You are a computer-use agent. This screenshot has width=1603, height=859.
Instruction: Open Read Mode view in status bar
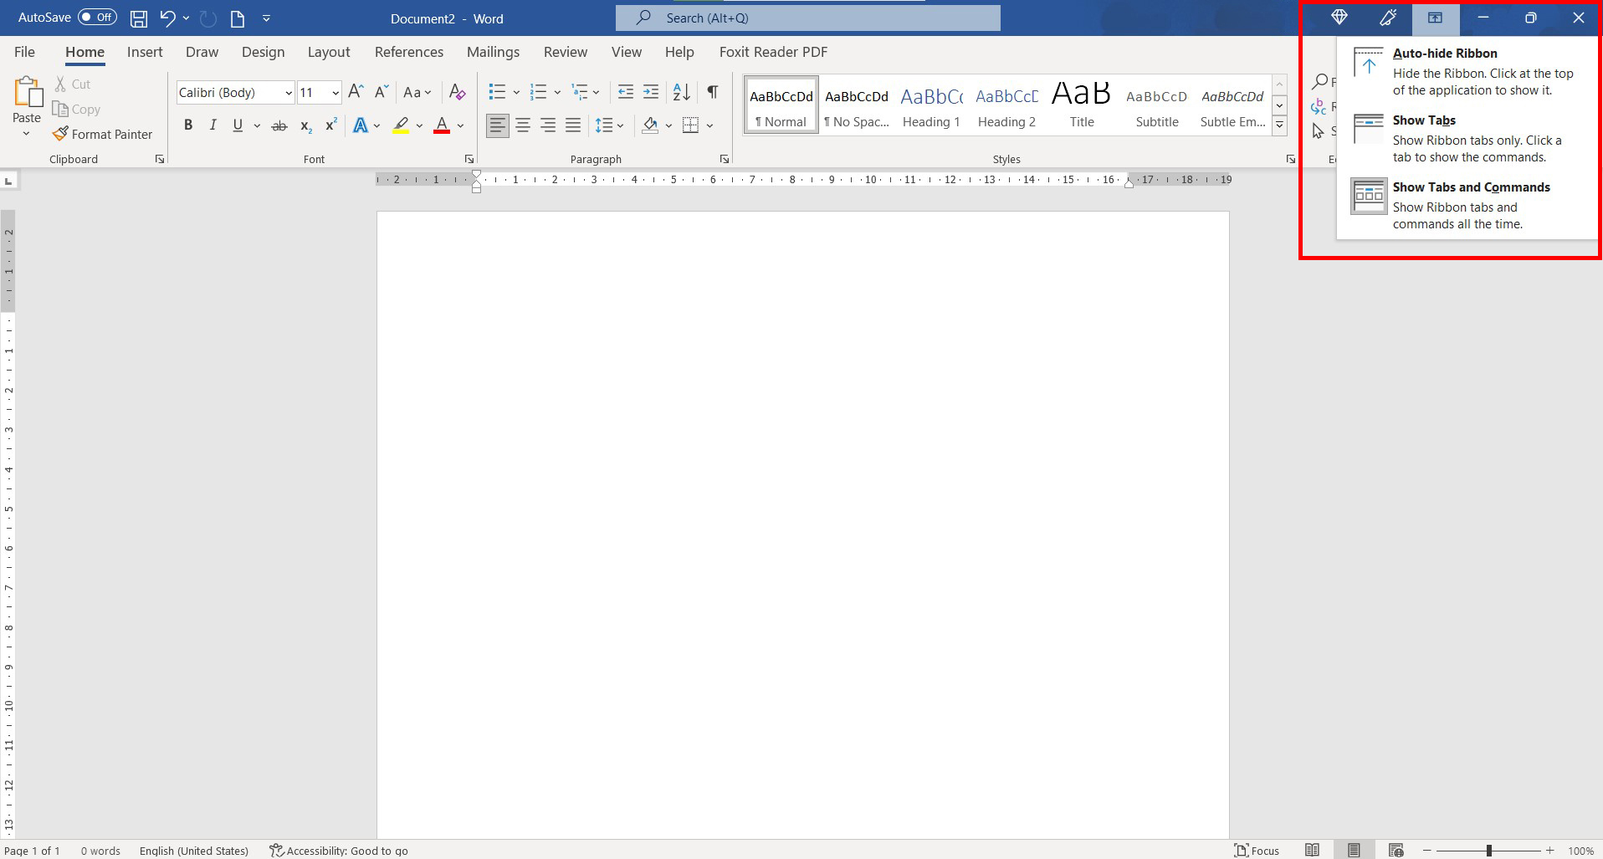click(1313, 850)
